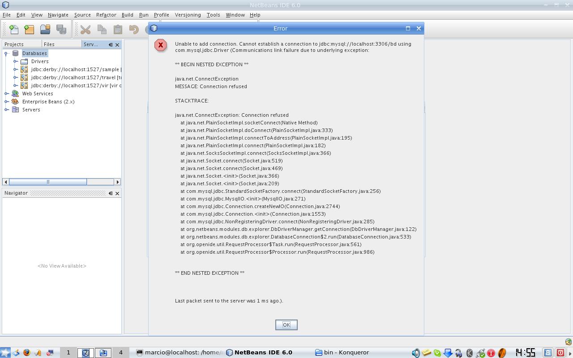
Task: Click the Open Project toolbar icon
Action: [45, 30]
